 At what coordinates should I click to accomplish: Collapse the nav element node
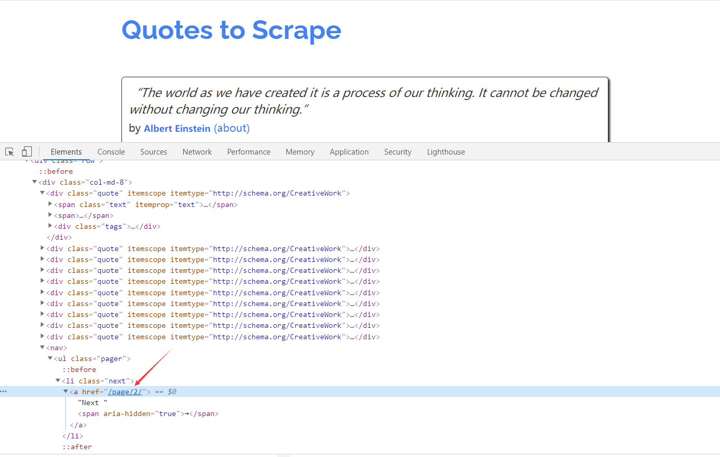43,348
